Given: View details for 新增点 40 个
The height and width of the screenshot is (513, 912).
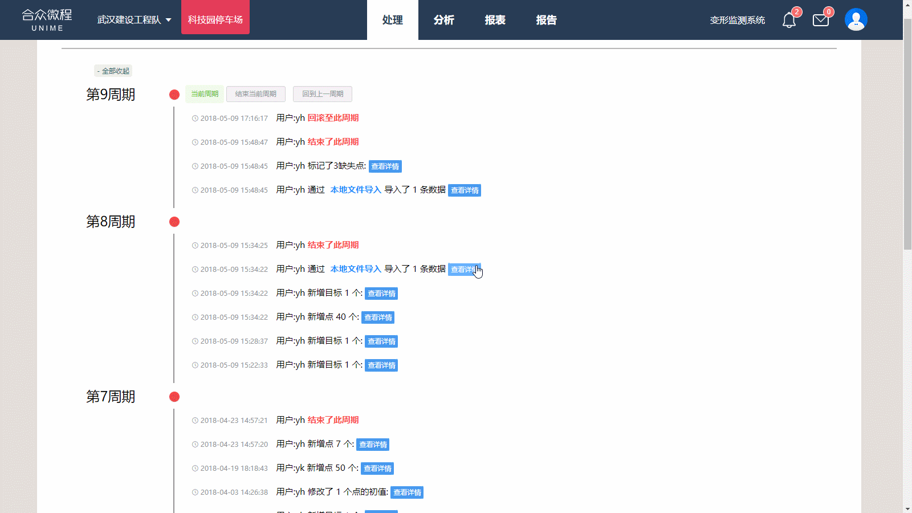Looking at the screenshot, I should click(x=378, y=317).
